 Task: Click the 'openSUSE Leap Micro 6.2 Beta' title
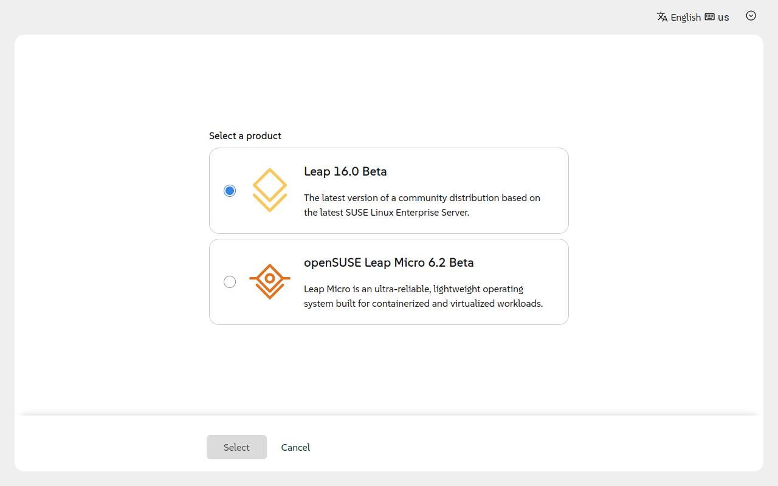tap(388, 262)
